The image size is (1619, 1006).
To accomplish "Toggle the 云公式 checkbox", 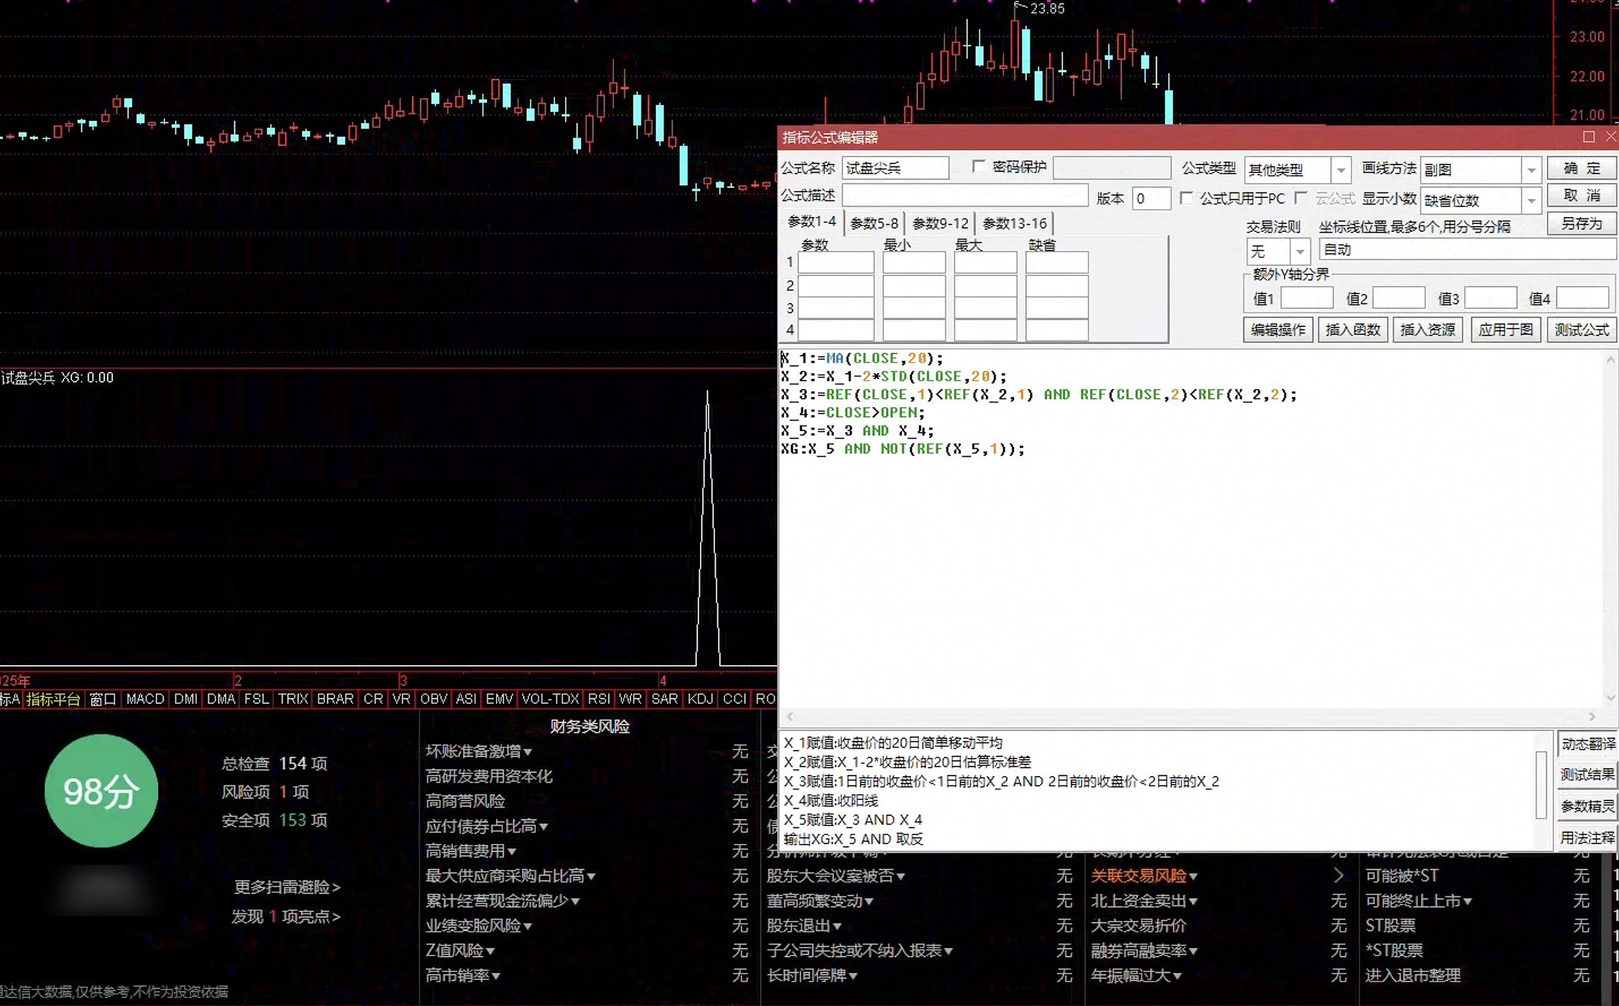I will tap(1300, 197).
